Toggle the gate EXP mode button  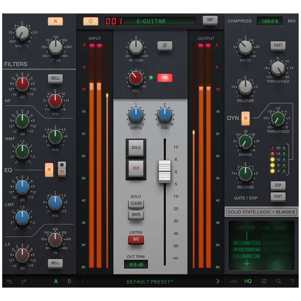[x=278, y=185]
